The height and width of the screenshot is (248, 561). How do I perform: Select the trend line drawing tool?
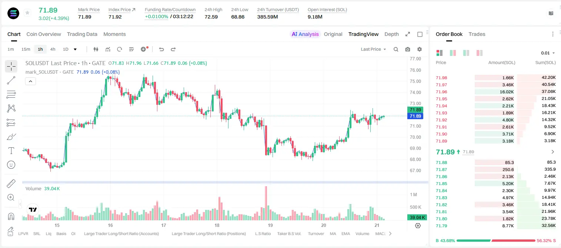tap(11, 80)
